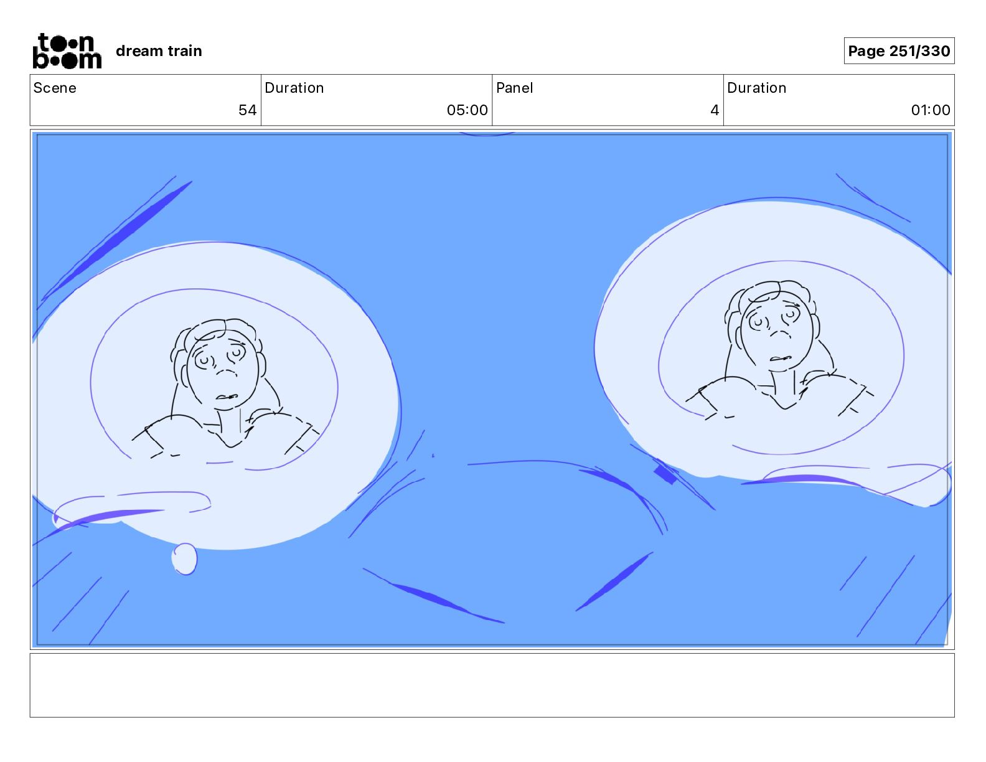Click the empty notes box below panel

pos(492,685)
